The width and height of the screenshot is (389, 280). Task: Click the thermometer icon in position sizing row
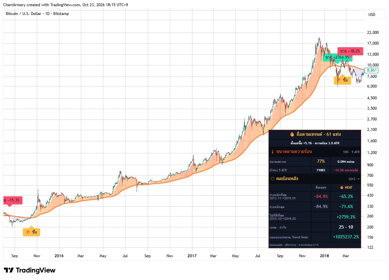point(272,152)
